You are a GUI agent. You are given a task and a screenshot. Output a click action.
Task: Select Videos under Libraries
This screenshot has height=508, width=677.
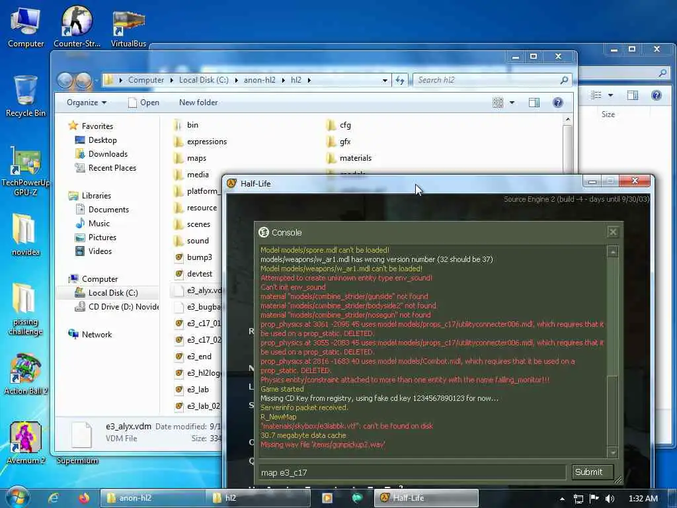pyautogui.click(x=94, y=251)
